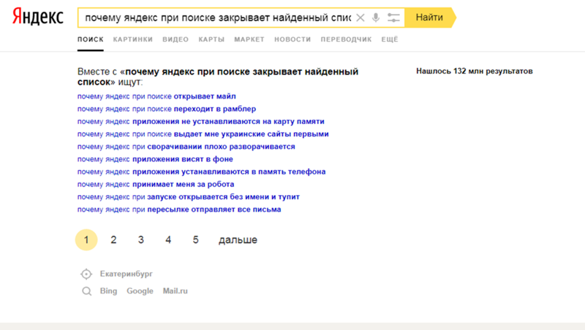Expand the Ещё menu

(x=390, y=39)
